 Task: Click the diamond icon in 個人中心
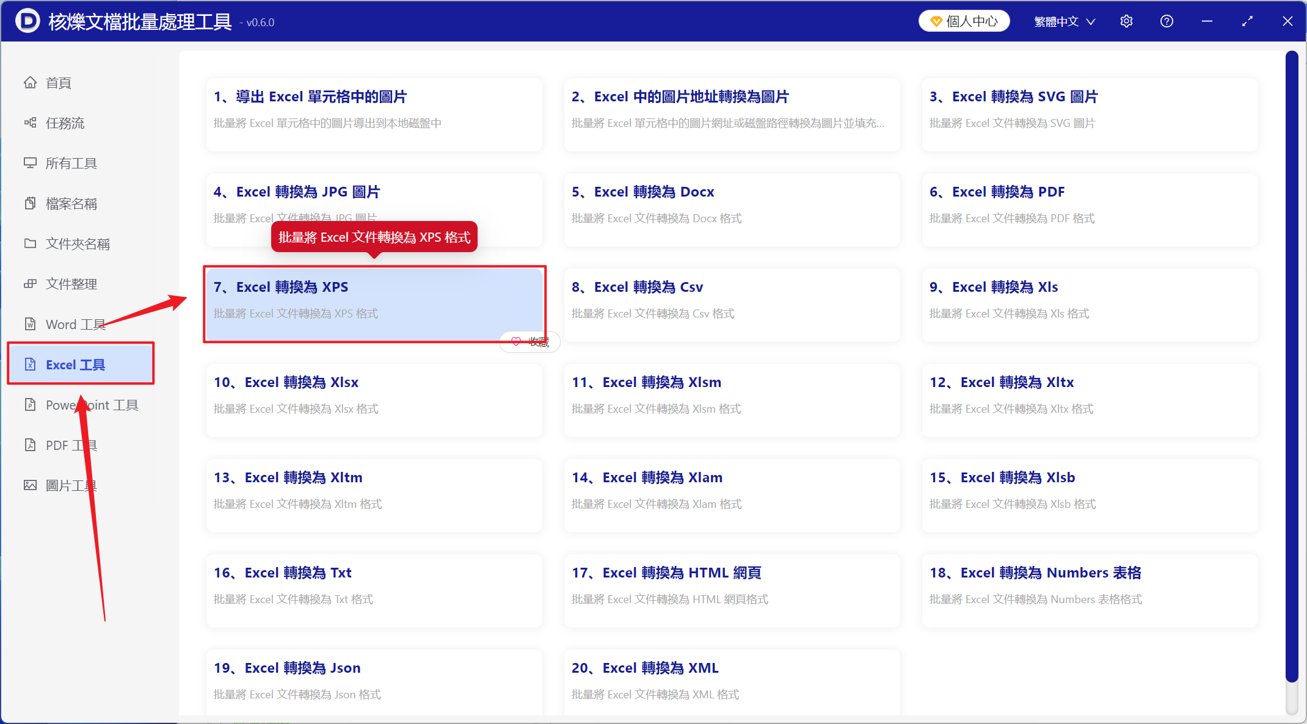pyautogui.click(x=936, y=22)
